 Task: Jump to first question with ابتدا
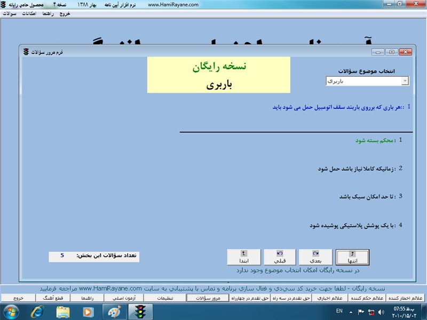[244, 258]
